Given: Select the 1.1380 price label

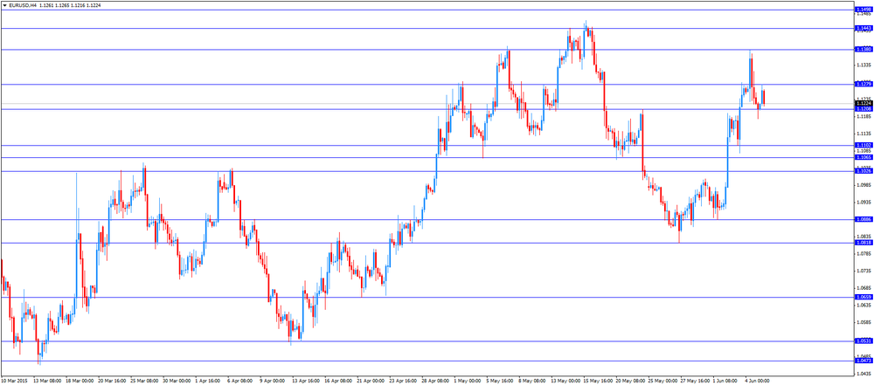Looking at the screenshot, I should pyautogui.click(x=863, y=50).
